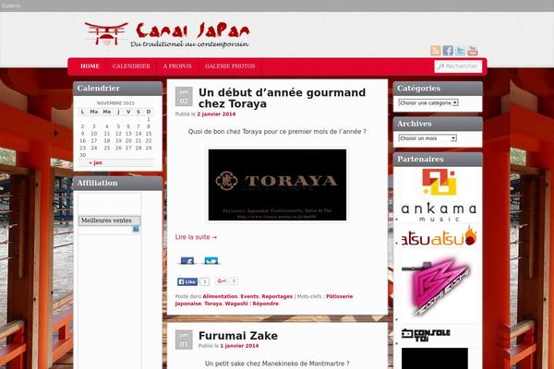Open the Pâtisserie Japonaise tag link

point(339,296)
